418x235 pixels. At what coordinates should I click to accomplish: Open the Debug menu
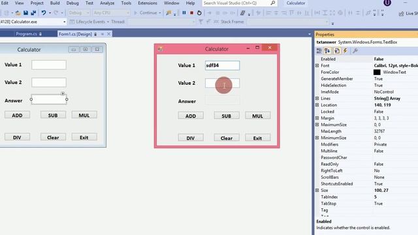point(72,3)
